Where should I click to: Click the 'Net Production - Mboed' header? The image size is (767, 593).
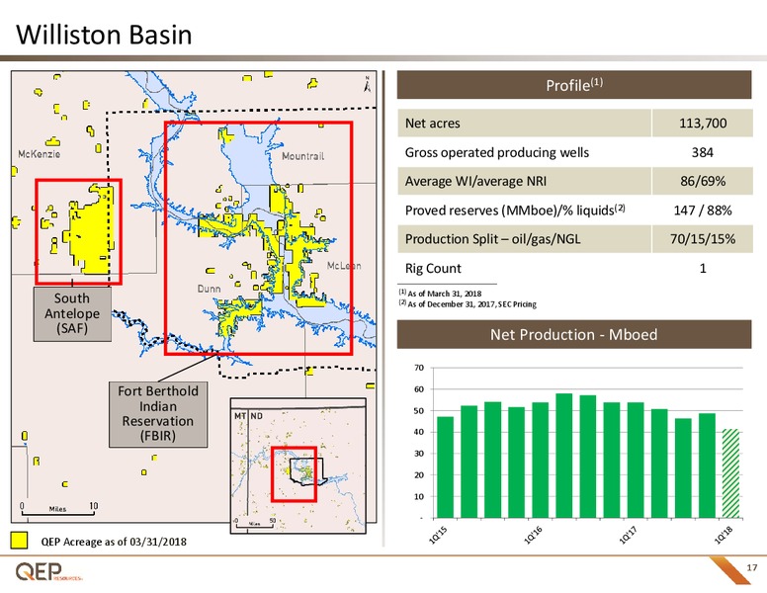coord(574,335)
